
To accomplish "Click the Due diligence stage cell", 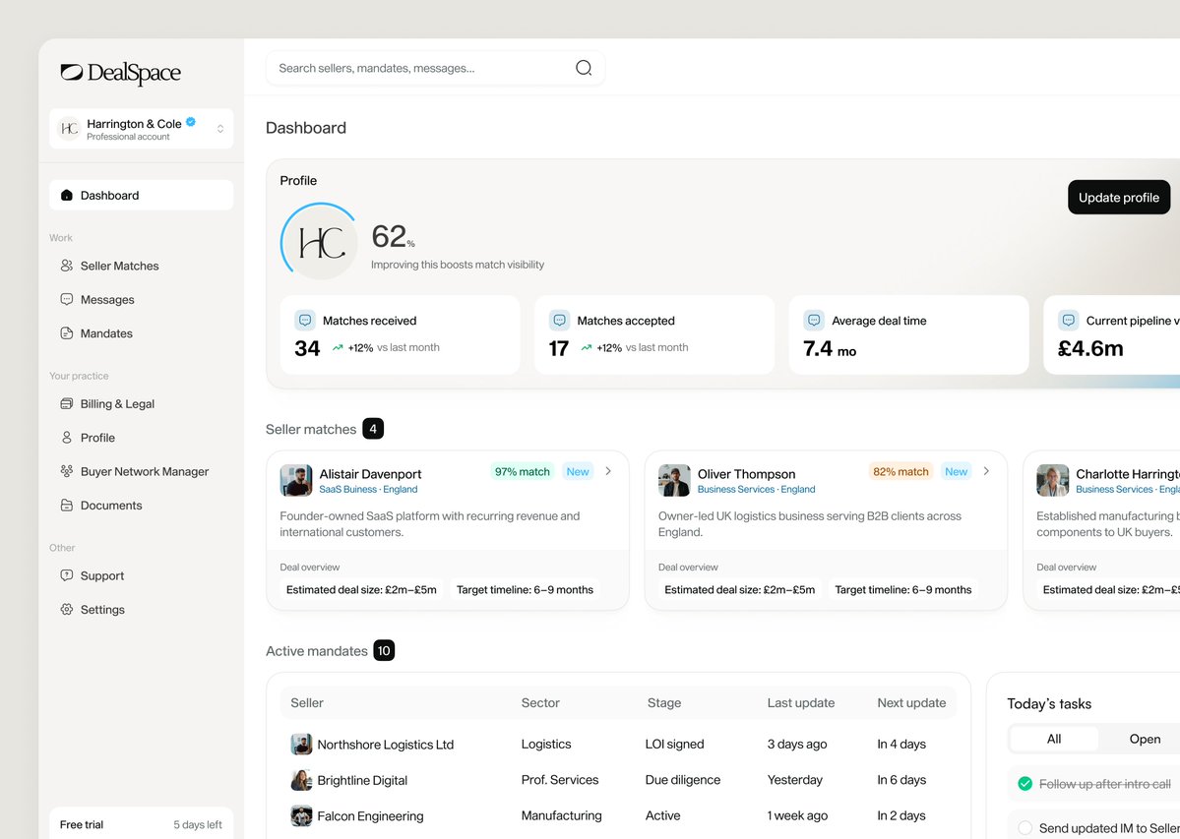I will [x=683, y=780].
